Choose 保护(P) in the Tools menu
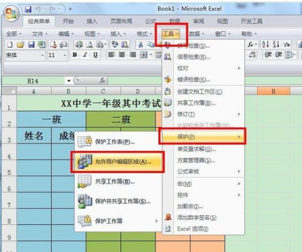This screenshot has width=302, height=252. (202, 136)
